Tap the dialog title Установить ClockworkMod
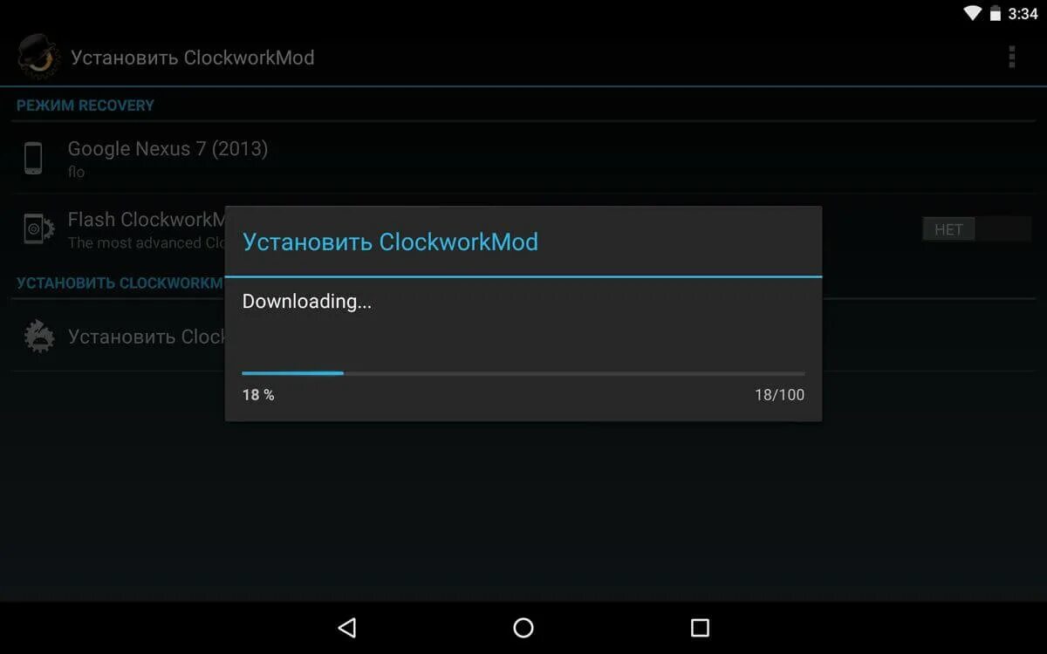The height and width of the screenshot is (654, 1047). 390,242
